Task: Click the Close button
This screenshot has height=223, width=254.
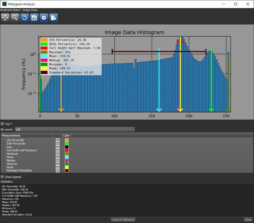Action: point(247,219)
